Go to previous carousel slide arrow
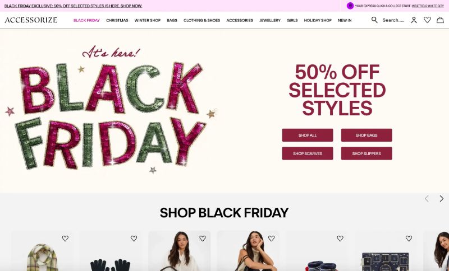 tap(427, 198)
